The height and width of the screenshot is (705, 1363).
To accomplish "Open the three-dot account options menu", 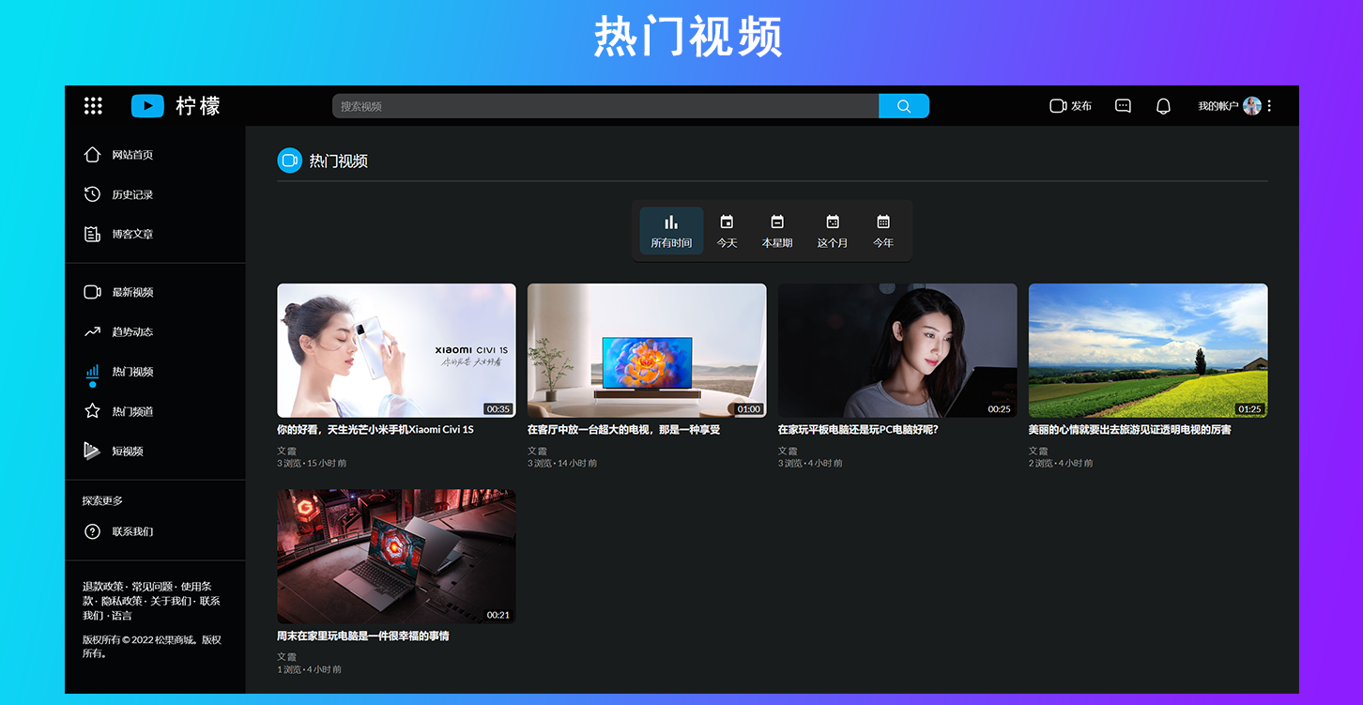I will point(1269,106).
